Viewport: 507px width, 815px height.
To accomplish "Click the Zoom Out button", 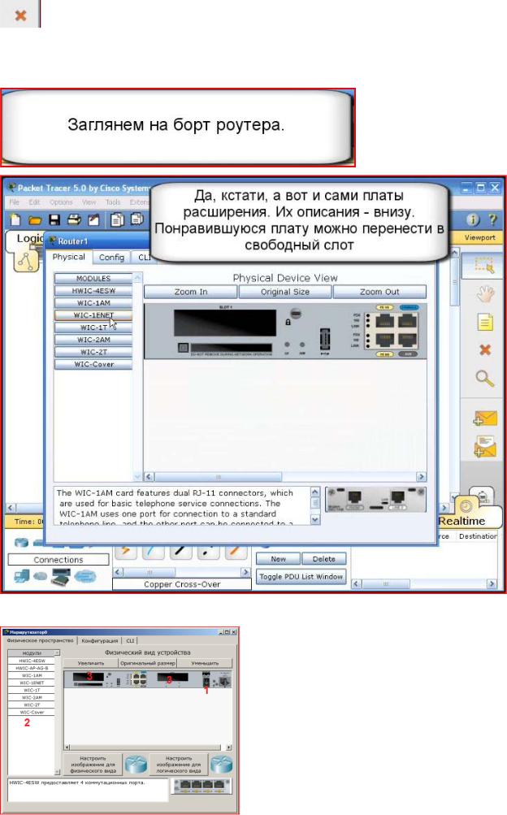I will [379, 292].
